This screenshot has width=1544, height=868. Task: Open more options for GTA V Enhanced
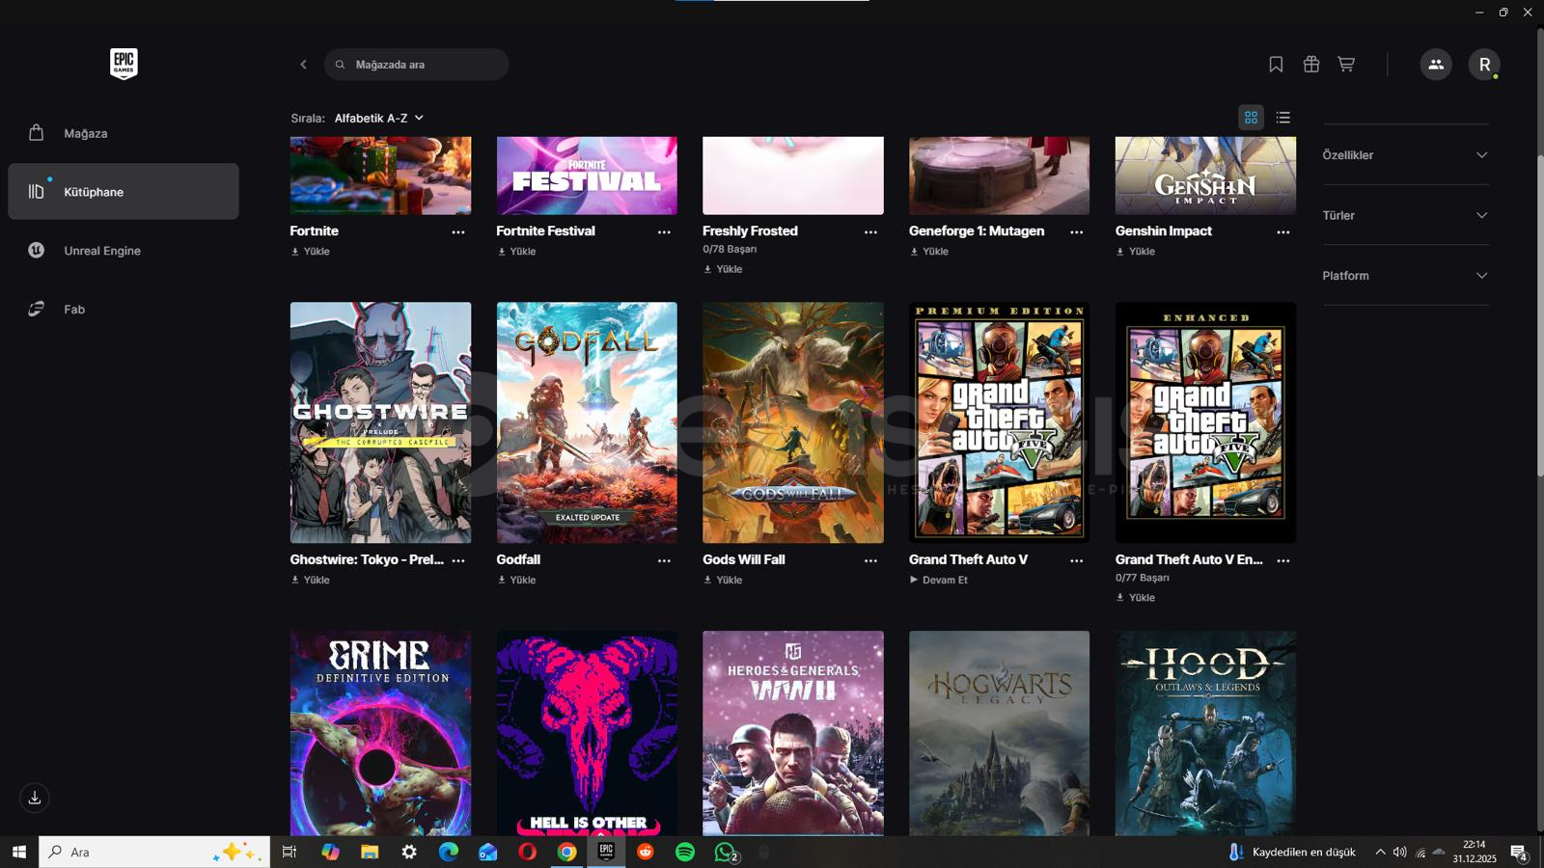click(1282, 560)
